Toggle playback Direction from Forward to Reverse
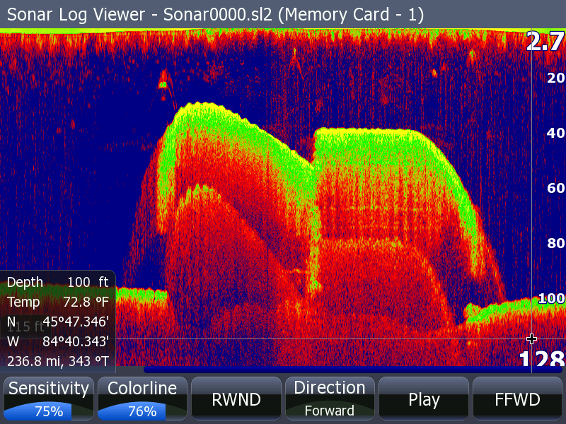 click(330, 399)
